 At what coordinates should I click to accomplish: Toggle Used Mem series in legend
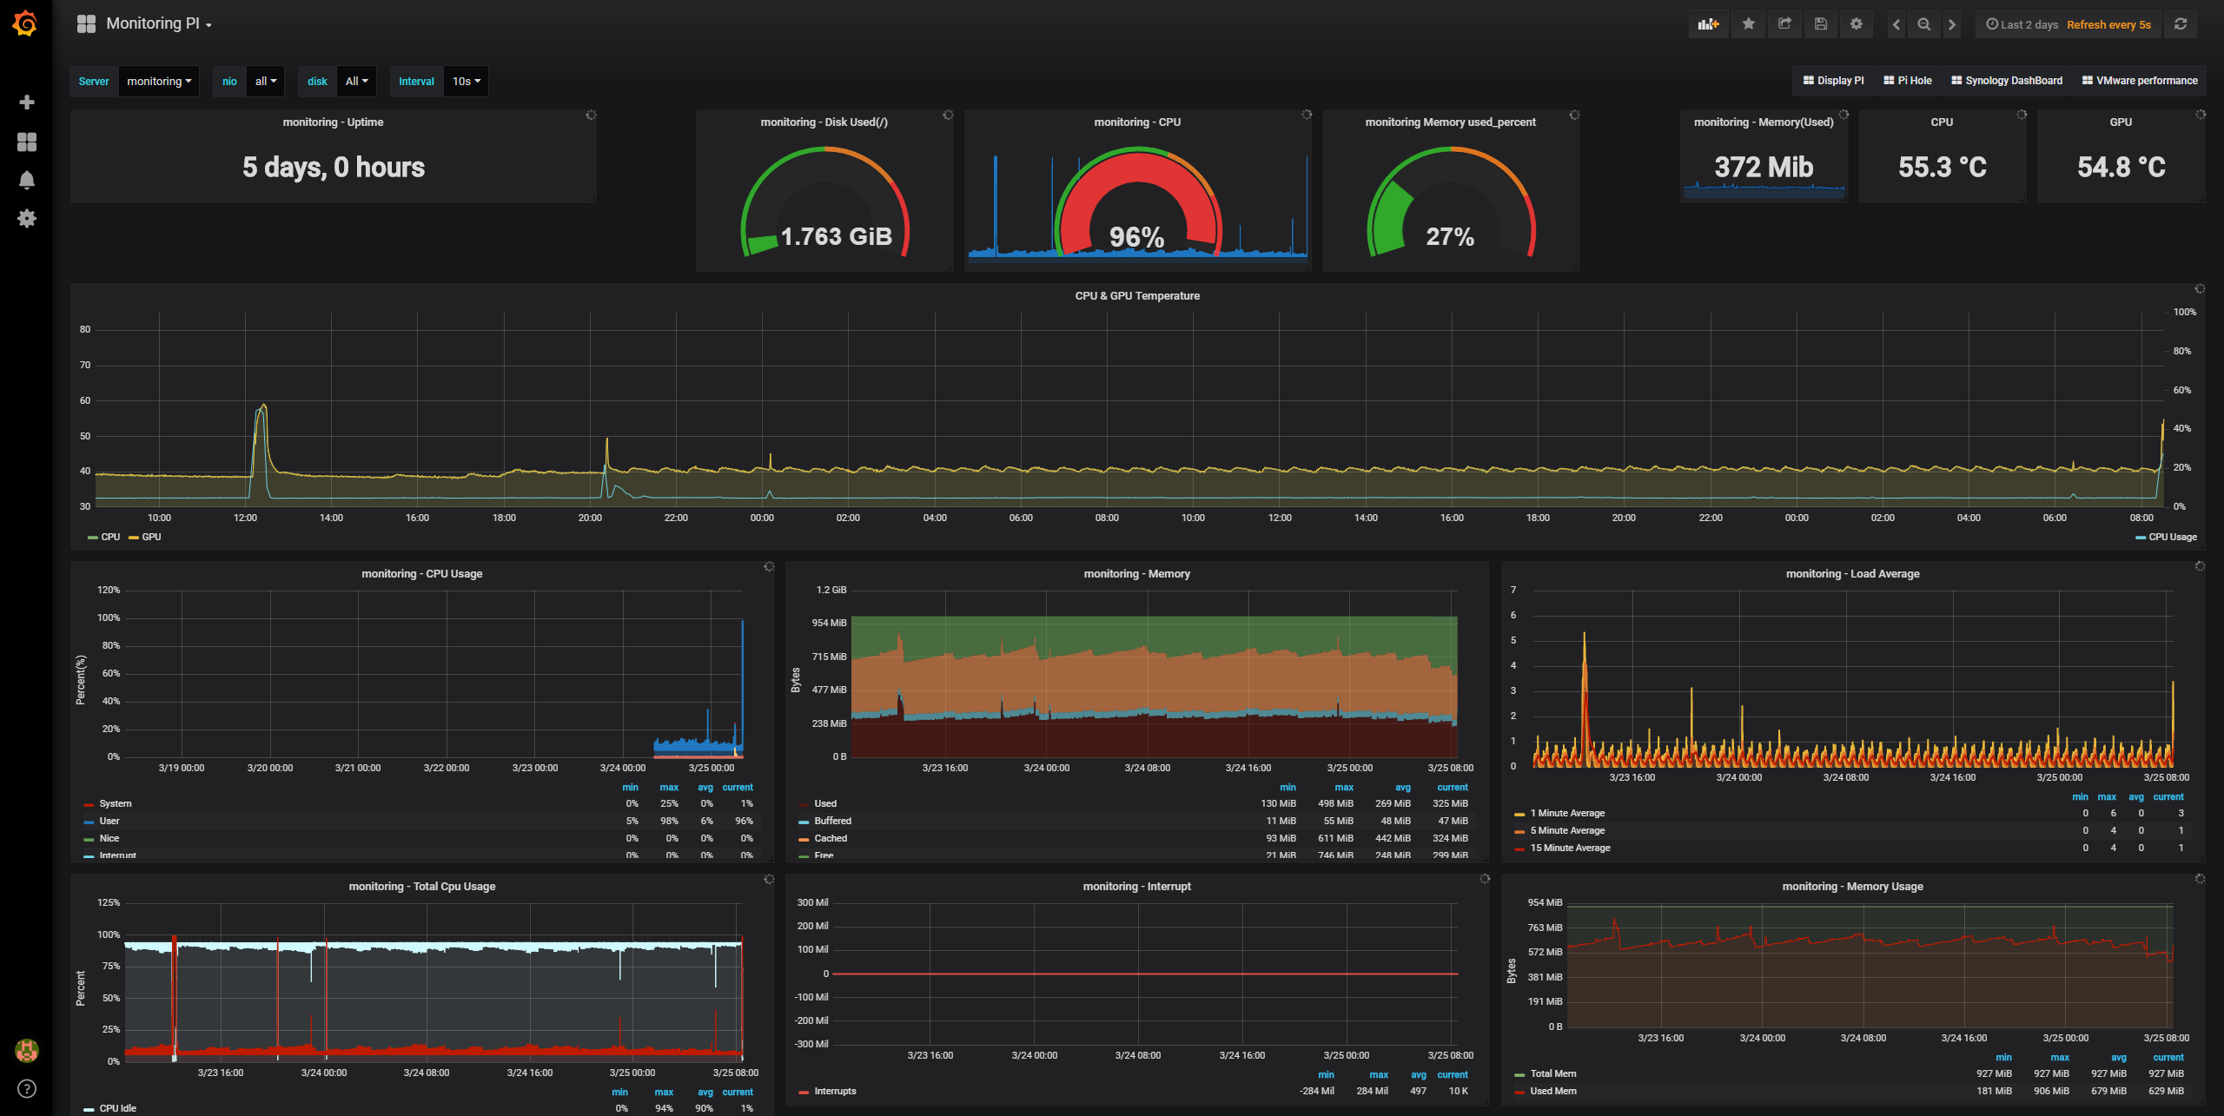pos(1552,1091)
